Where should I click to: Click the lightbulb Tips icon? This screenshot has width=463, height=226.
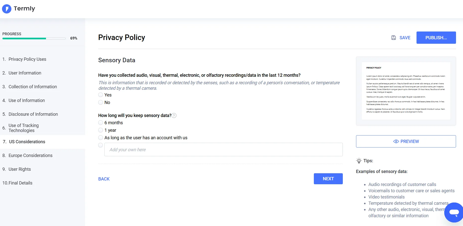click(x=359, y=161)
